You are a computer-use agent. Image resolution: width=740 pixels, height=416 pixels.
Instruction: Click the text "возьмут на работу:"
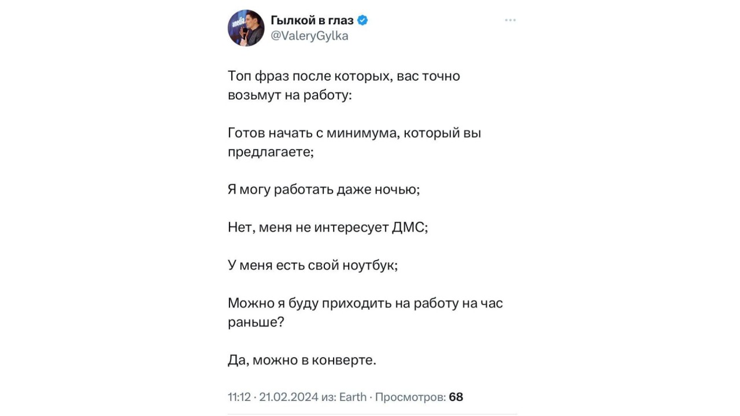(x=290, y=95)
